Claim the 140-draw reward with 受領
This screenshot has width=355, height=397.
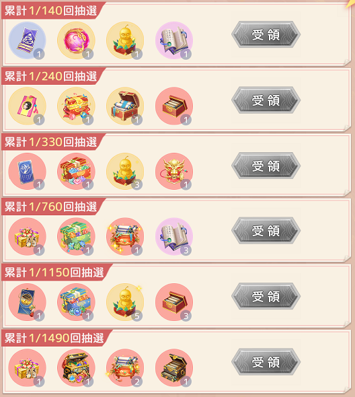(x=266, y=34)
